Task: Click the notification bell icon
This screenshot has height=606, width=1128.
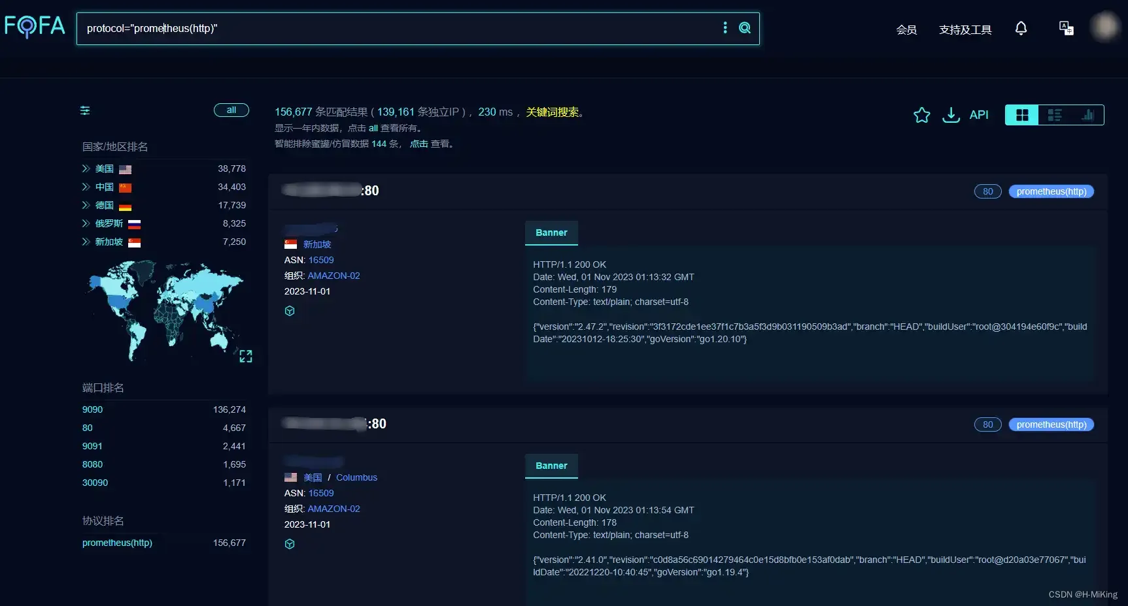Action: tap(1021, 28)
